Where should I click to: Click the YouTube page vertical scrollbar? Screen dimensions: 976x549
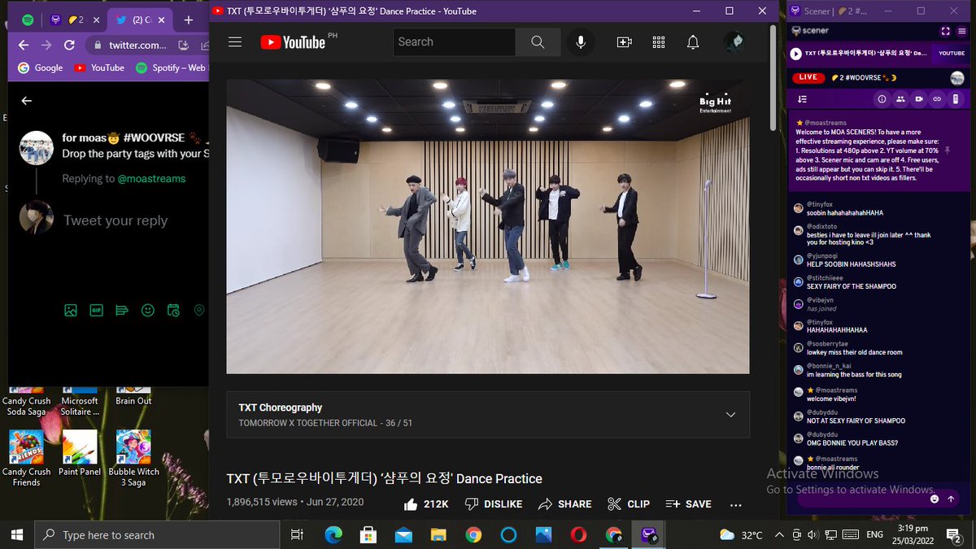773,77
